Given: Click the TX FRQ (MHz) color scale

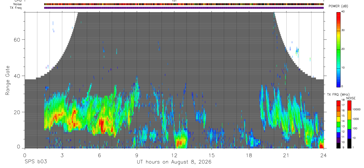Looking at the screenshot, I should (339, 124).
